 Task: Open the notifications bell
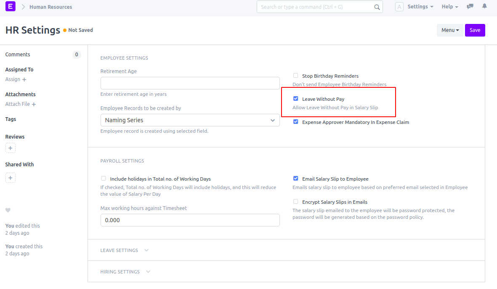tap(484, 6)
